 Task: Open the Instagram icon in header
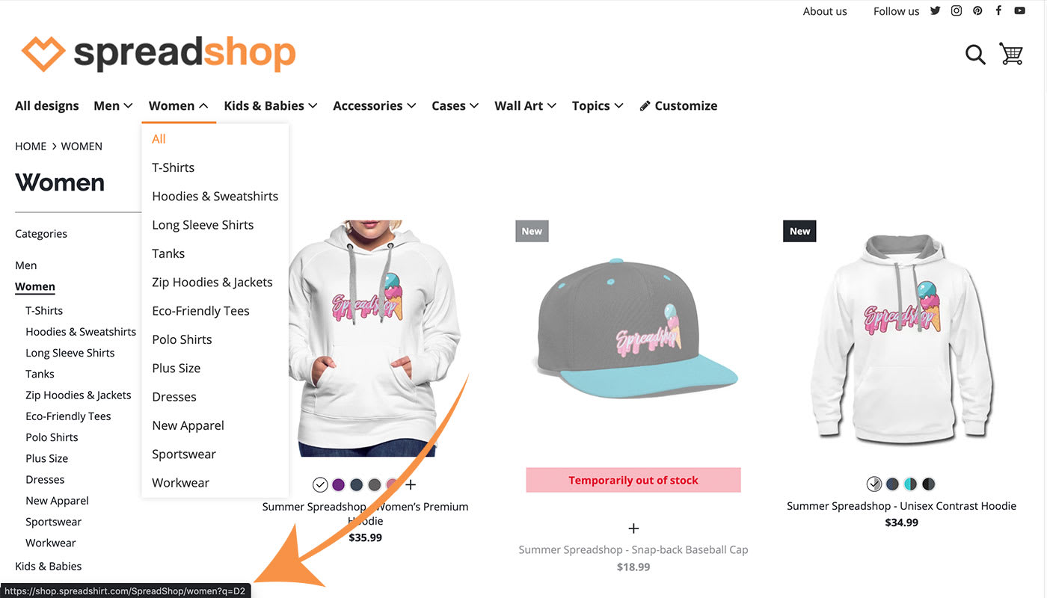(x=956, y=10)
